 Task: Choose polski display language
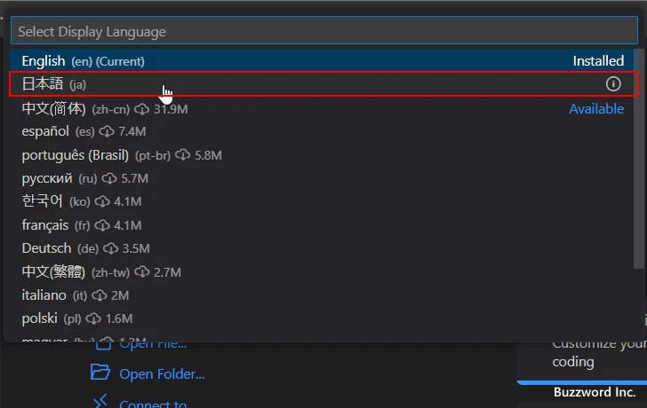pyautogui.click(x=40, y=318)
